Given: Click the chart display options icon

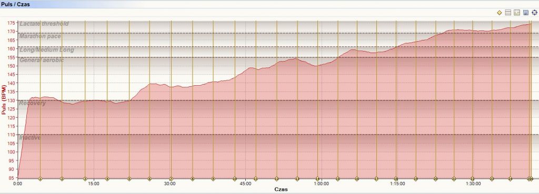Looking at the screenshot, I should (517, 13).
